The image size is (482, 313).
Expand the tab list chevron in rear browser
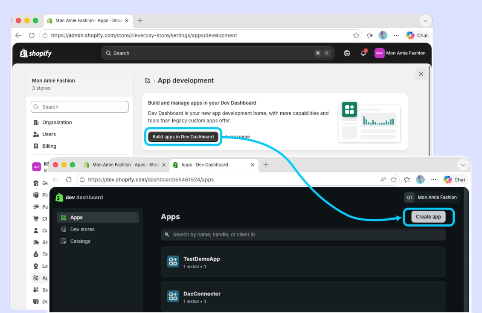tap(425, 21)
